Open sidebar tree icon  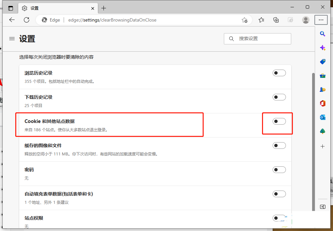point(323,131)
